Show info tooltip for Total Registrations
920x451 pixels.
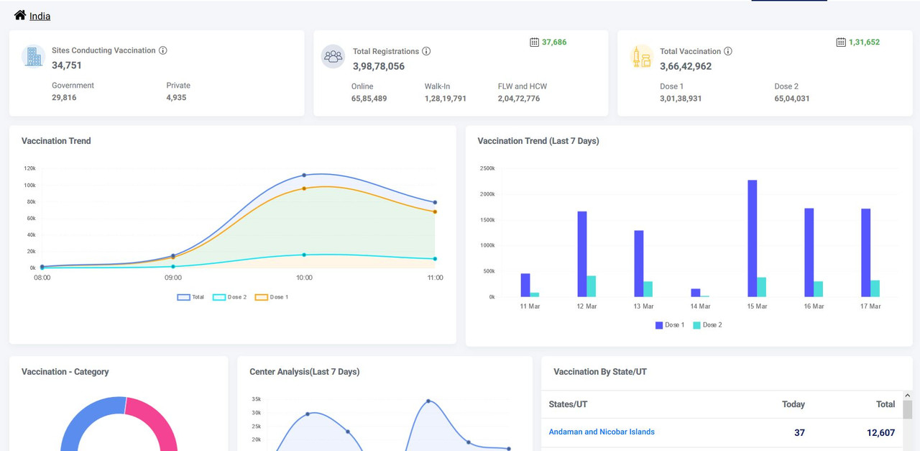[426, 51]
